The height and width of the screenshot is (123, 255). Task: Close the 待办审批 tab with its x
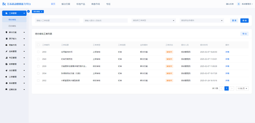click(41, 12)
